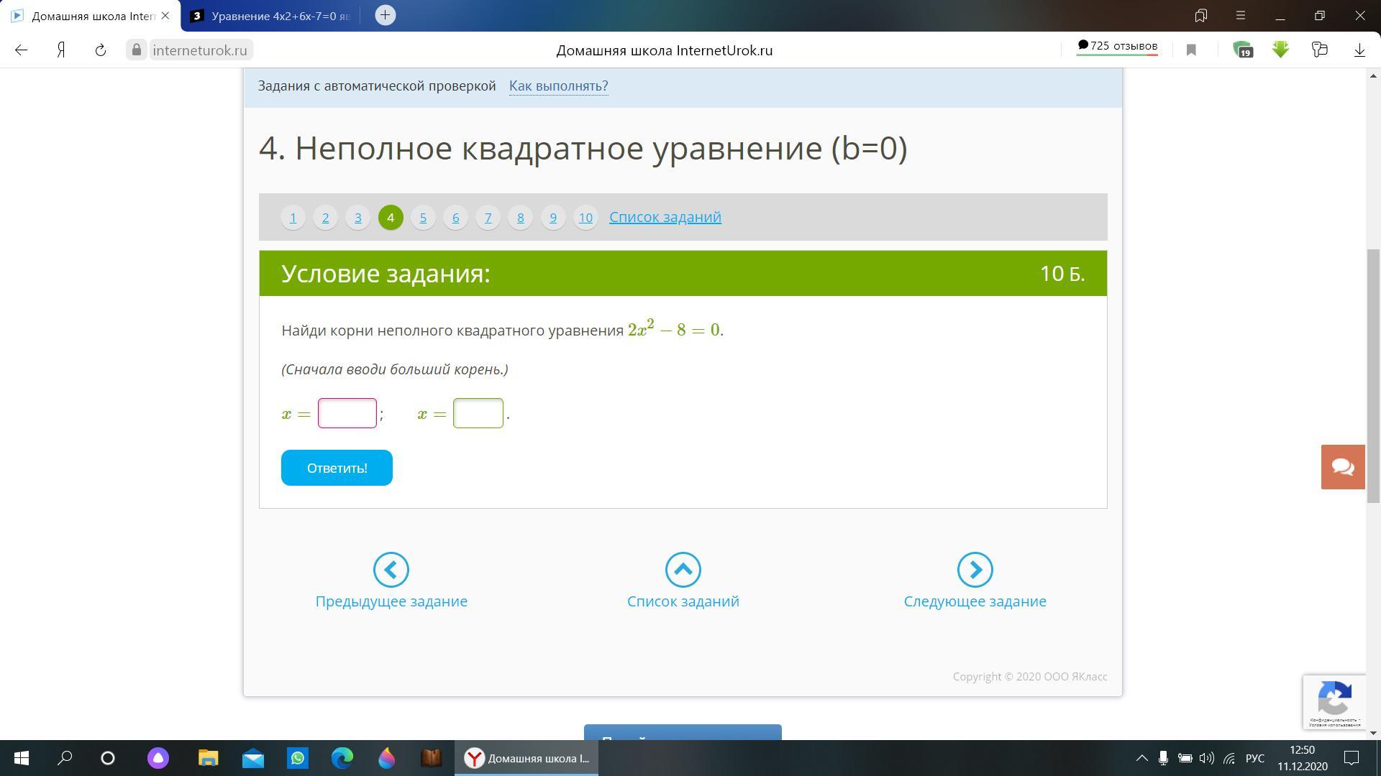The height and width of the screenshot is (776, 1381).
Task: Click the first x answer field
Action: click(347, 413)
